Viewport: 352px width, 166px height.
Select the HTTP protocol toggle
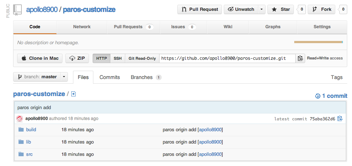pos(101,58)
